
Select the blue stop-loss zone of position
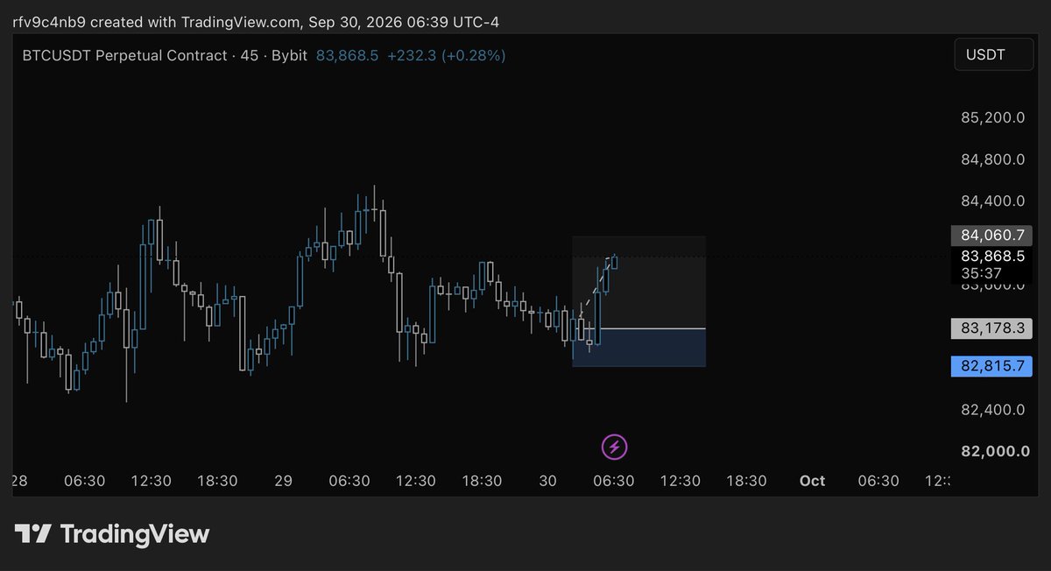[x=639, y=348]
